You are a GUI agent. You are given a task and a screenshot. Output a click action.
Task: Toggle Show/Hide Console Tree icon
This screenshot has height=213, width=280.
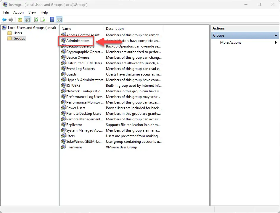(x=27, y=19)
